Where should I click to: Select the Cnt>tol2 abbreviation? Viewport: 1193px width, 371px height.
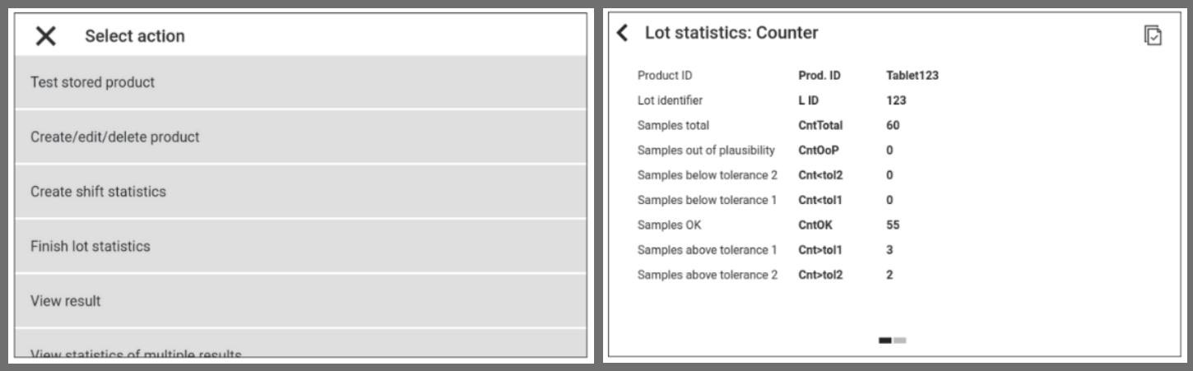click(820, 275)
